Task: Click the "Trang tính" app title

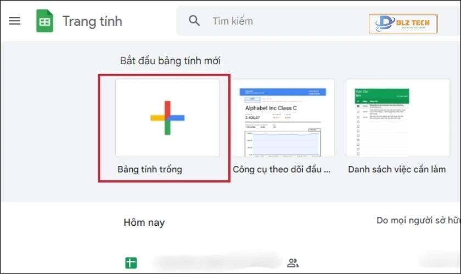Action: click(92, 21)
